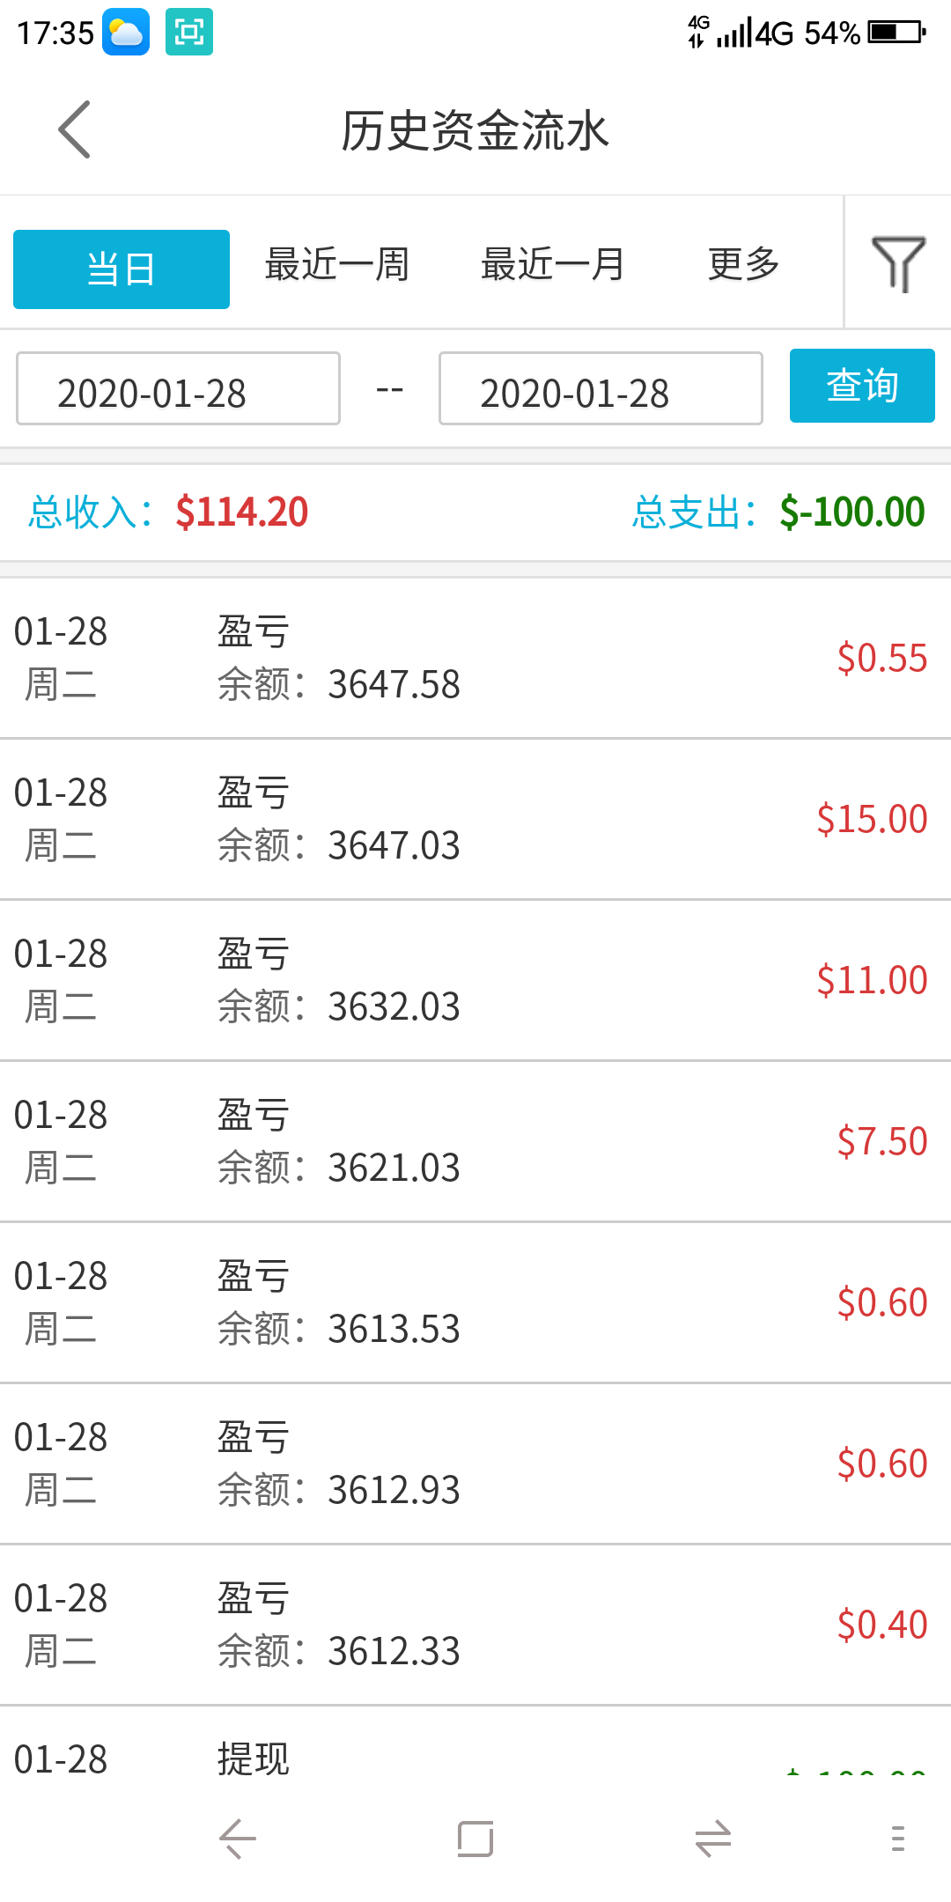The image size is (951, 1902).
Task: Select the 当日 tab
Action: [122, 269]
